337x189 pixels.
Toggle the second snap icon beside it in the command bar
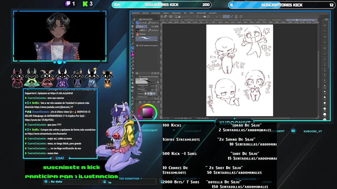click(x=228, y=17)
